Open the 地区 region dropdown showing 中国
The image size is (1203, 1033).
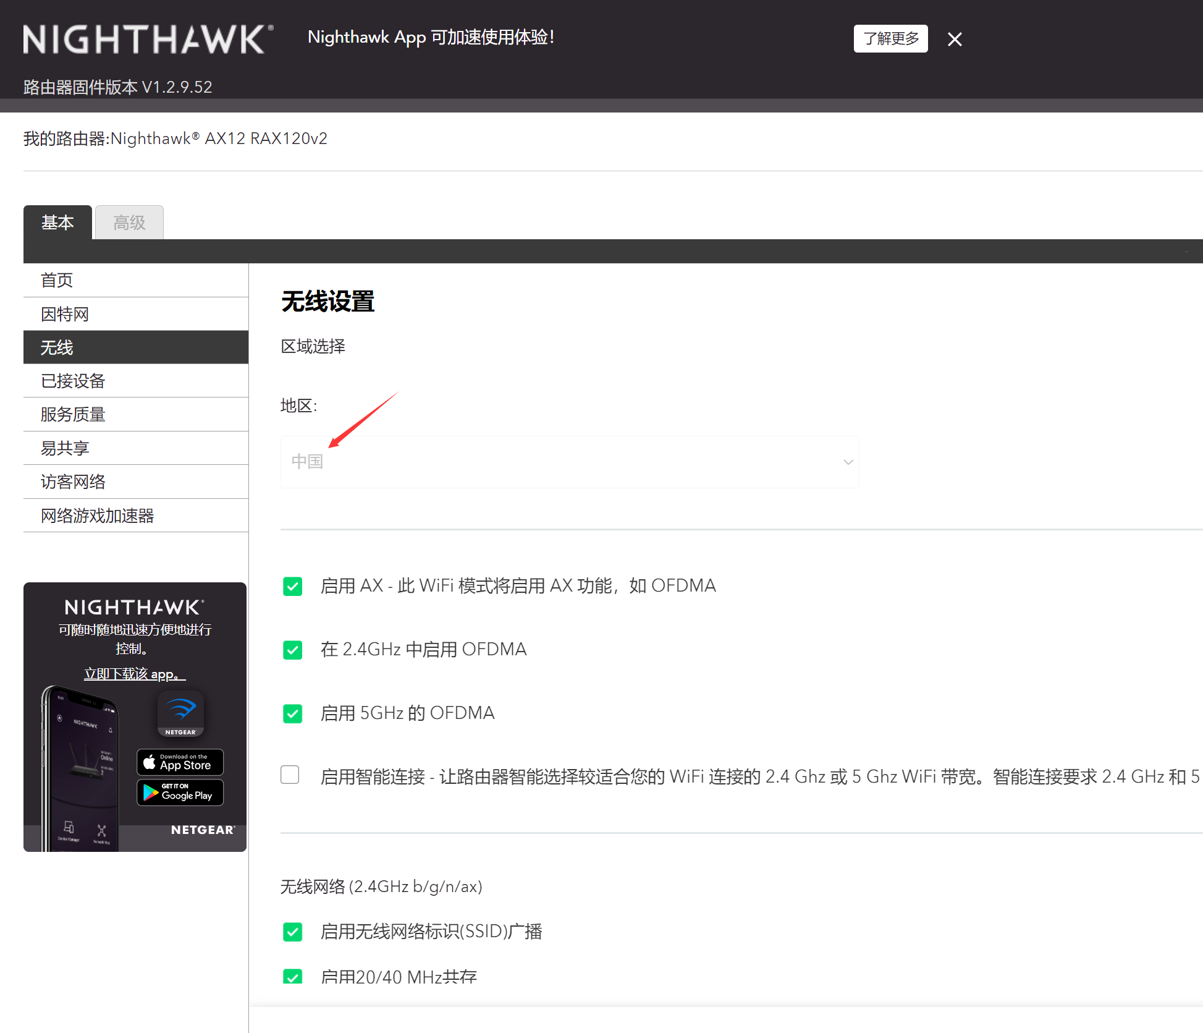569,462
